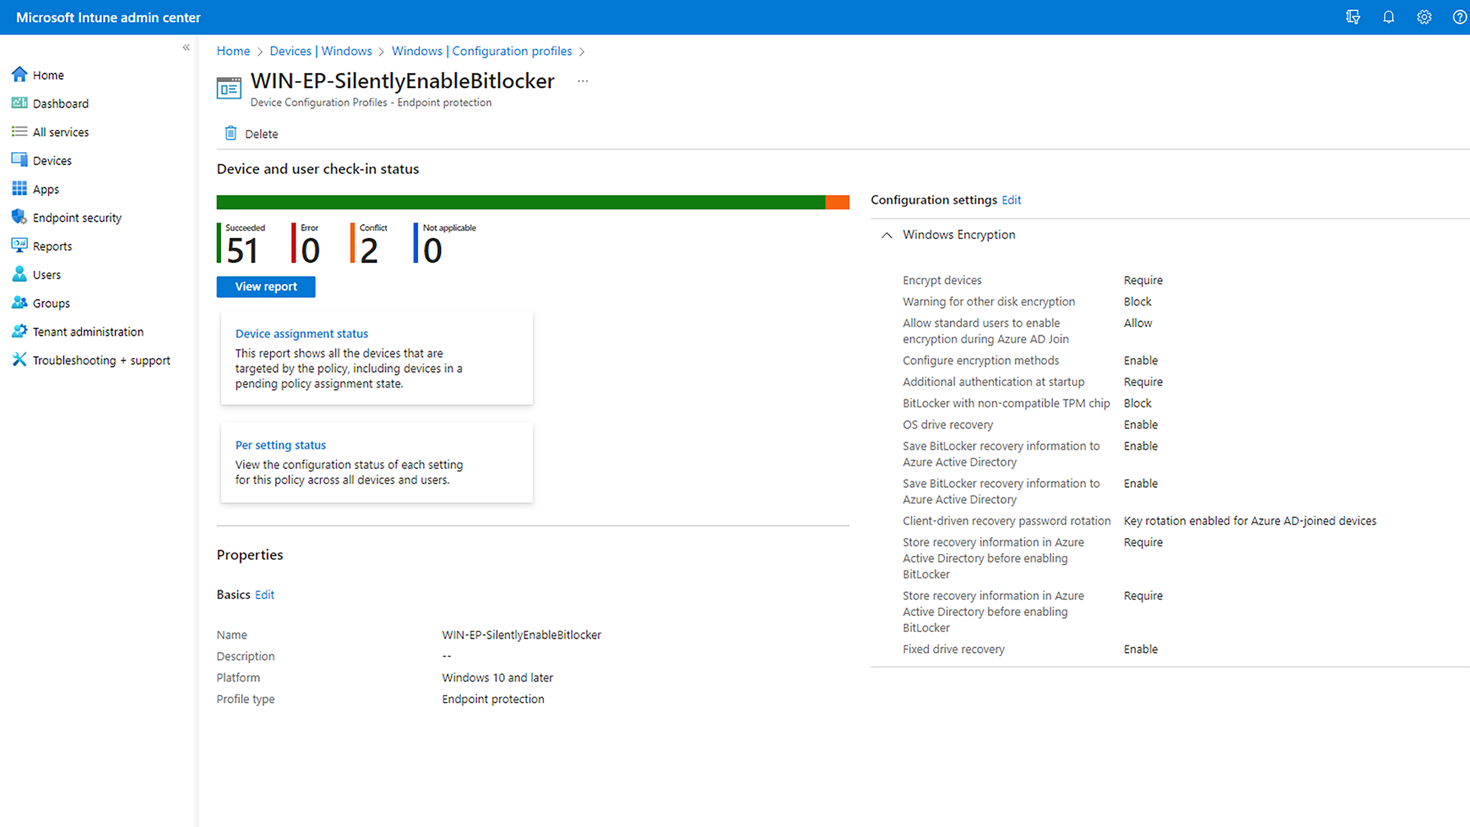1470x827 pixels.
Task: Click Microsoft Intune admin center title
Action: coord(108,17)
